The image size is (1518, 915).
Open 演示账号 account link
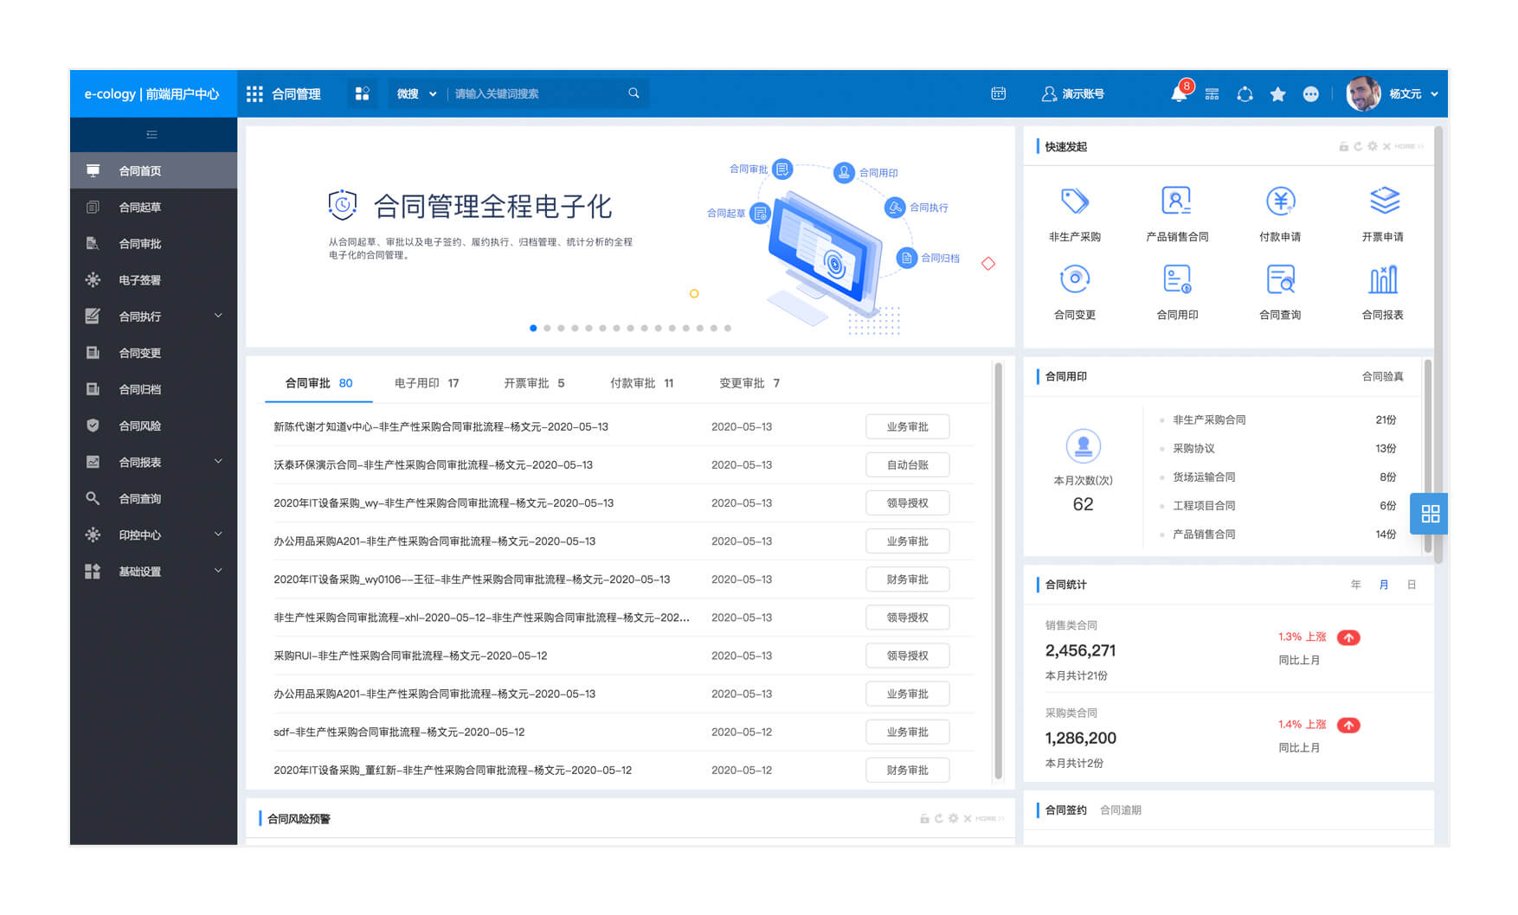click(1072, 93)
